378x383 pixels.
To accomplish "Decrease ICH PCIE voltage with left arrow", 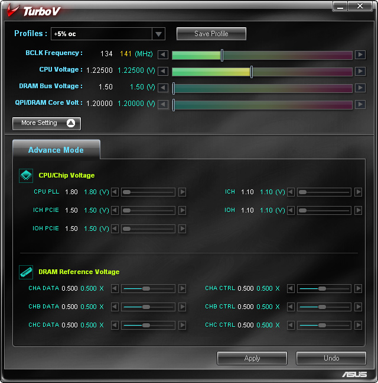I will (x=115, y=210).
